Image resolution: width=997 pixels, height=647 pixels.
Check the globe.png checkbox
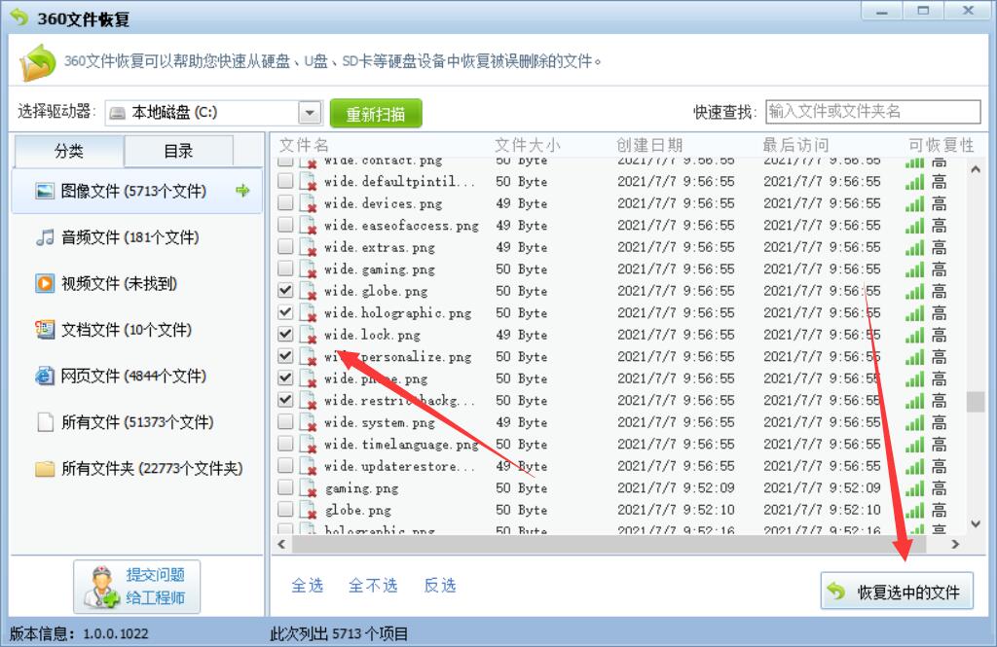tap(285, 510)
